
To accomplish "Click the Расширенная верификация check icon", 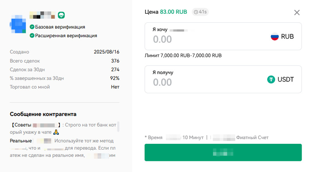I will point(32,36).
